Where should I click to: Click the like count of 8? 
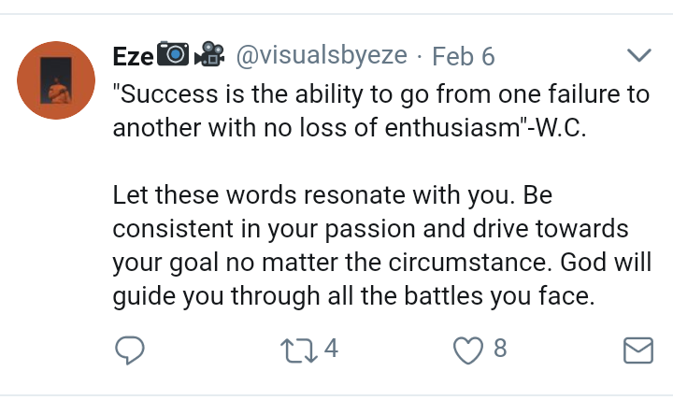[x=499, y=350]
